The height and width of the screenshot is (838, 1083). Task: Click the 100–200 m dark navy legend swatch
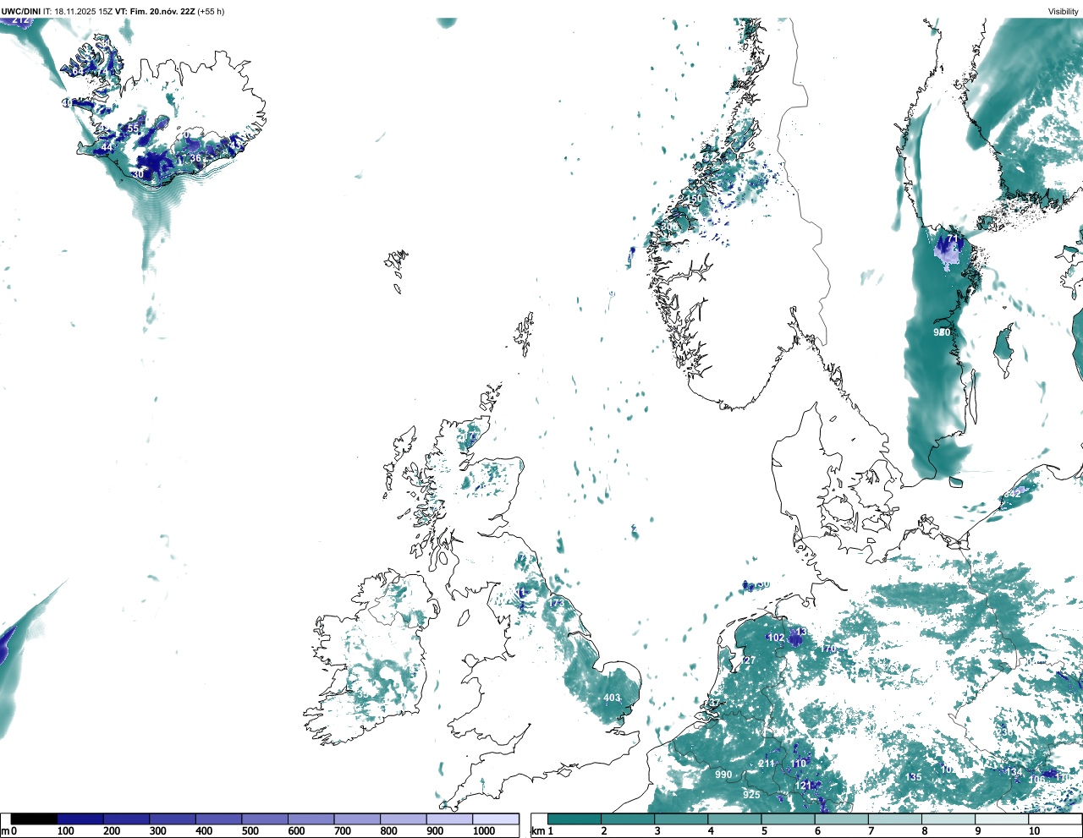tap(80, 819)
